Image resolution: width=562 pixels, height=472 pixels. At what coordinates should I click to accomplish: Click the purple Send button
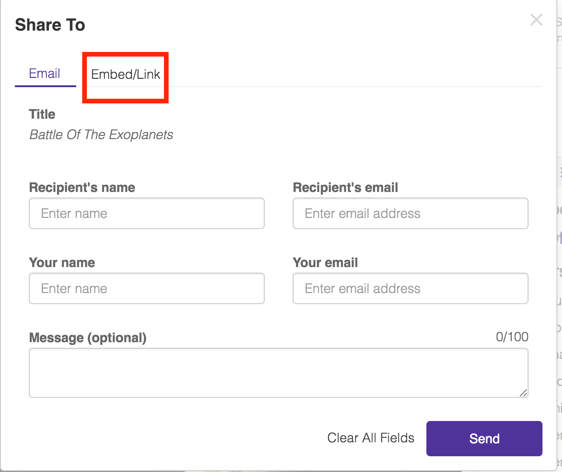(484, 439)
